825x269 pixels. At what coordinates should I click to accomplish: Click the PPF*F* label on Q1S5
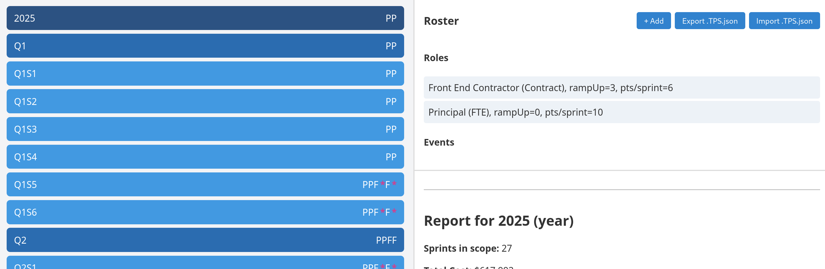point(379,184)
